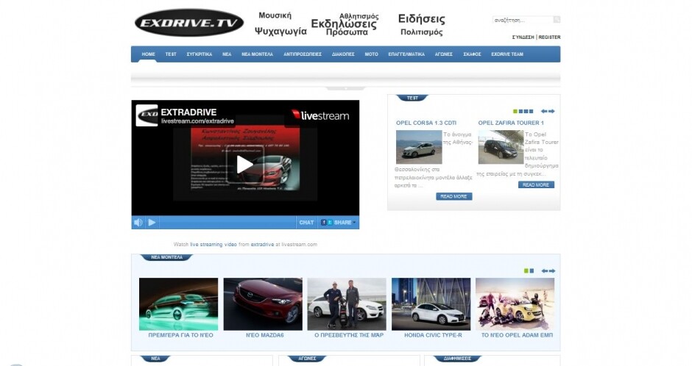Viewport: 692px width, 366px height.
Task: Open the ΕΠΑΓΓΕΛΜΑΤΙΚΑ menu item
Action: pyautogui.click(x=406, y=54)
